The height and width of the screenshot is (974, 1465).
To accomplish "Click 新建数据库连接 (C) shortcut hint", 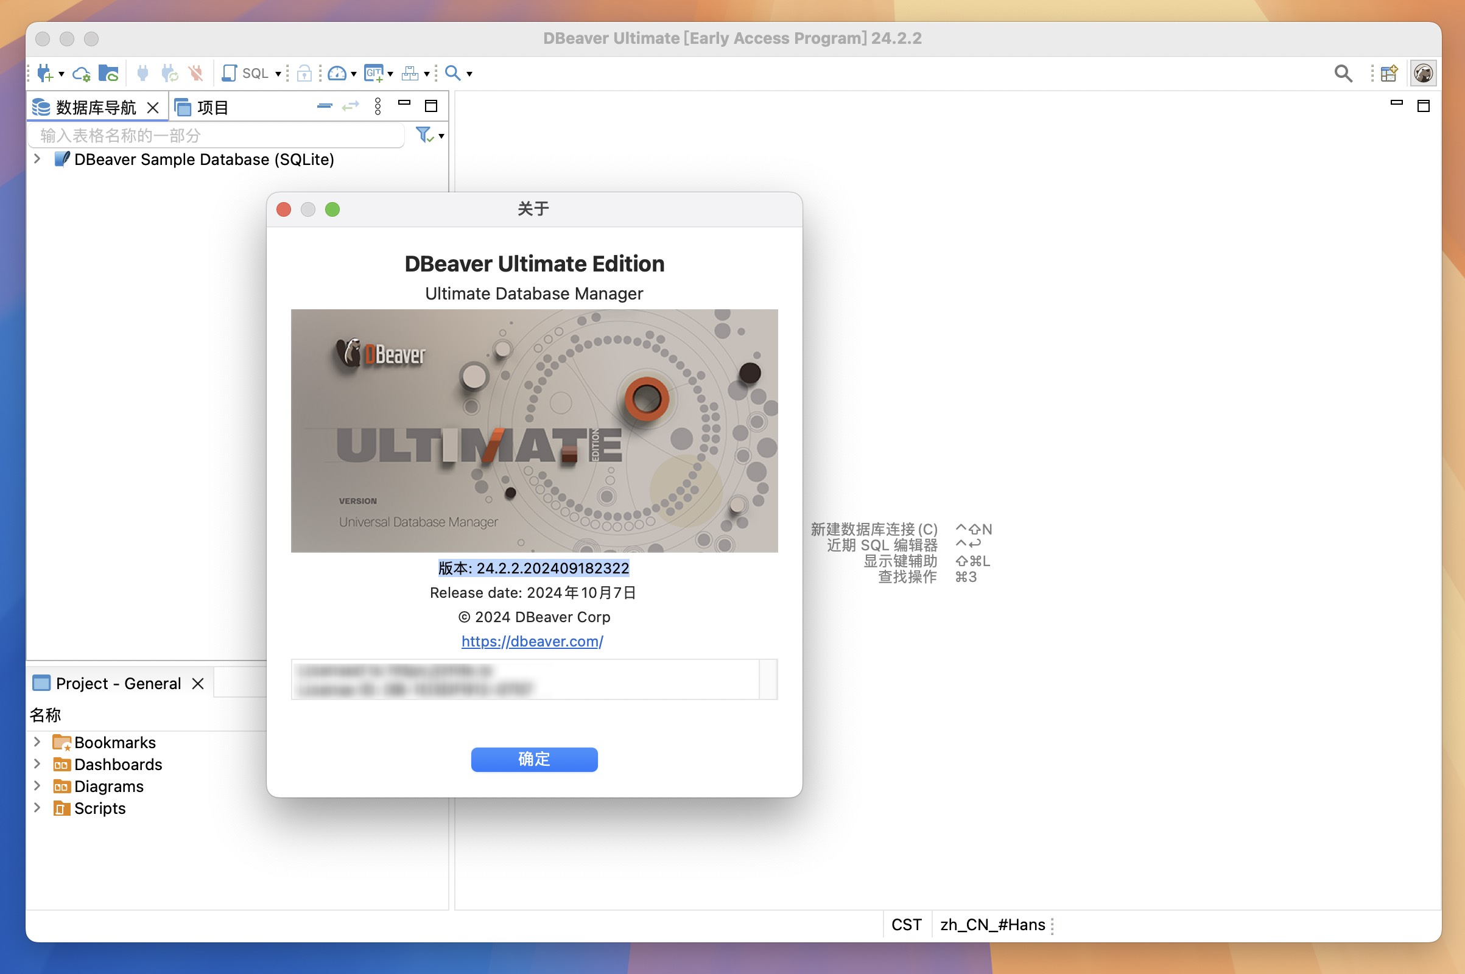I will tap(874, 529).
